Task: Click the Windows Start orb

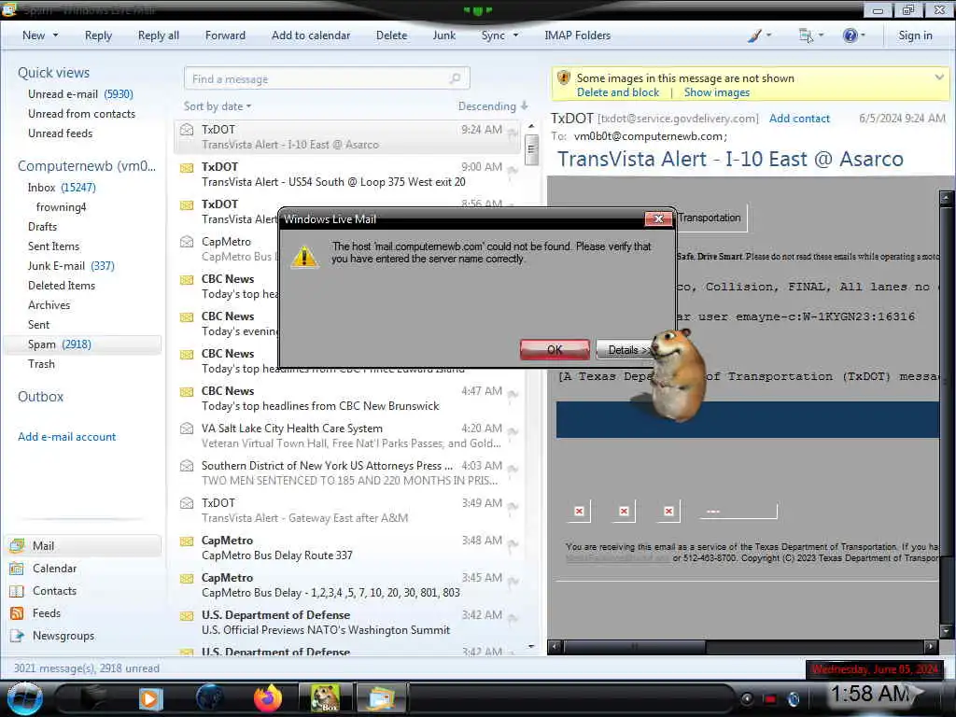Action: pos(24,698)
